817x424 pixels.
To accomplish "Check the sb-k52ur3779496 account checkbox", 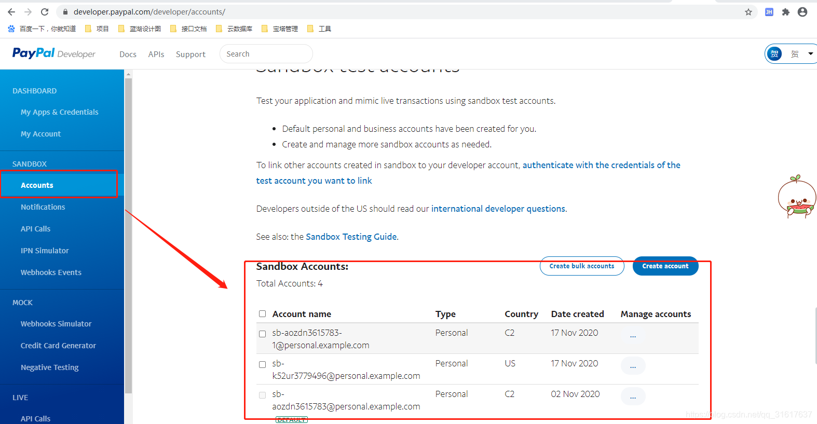I will click(262, 364).
